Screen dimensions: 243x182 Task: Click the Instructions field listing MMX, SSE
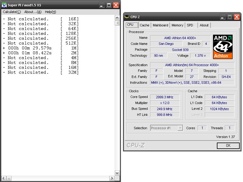point(192,83)
